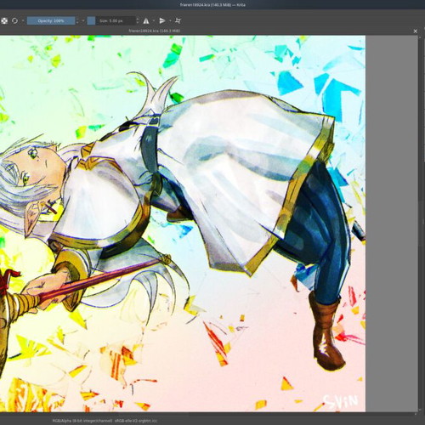425x425 pixels.
Task: Toggle the Preserve Alpha checkerboard icon
Action: point(4,20)
